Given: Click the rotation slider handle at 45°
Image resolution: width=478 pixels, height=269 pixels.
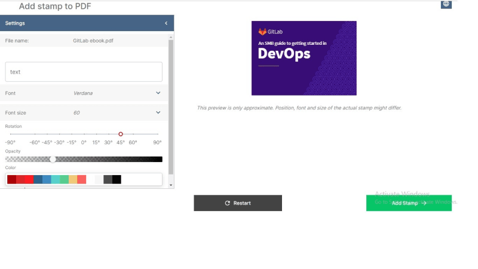Looking at the screenshot, I should (121, 134).
